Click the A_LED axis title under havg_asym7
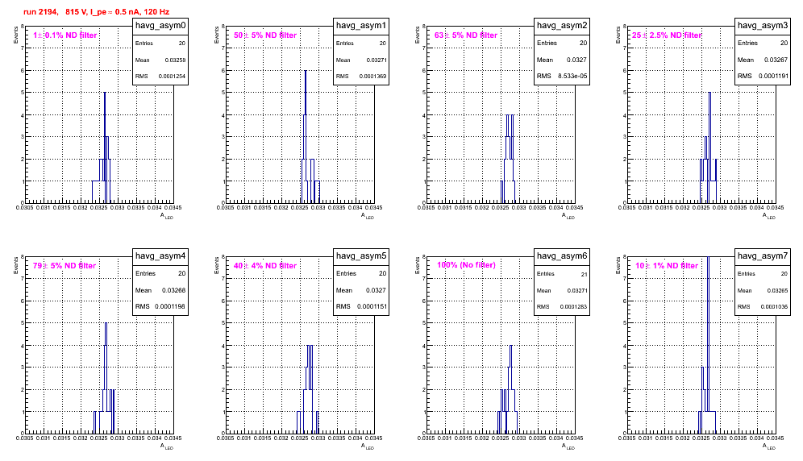The height and width of the screenshot is (461, 803). coord(769,447)
